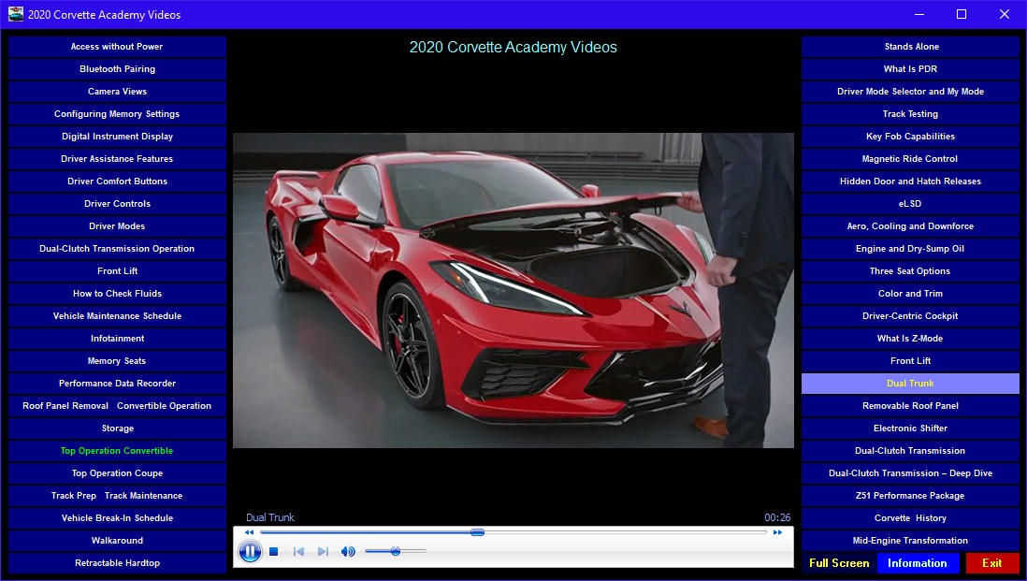Screen dimensions: 1027x581
Task: Select Top Operation Coupe video
Action: (117, 472)
